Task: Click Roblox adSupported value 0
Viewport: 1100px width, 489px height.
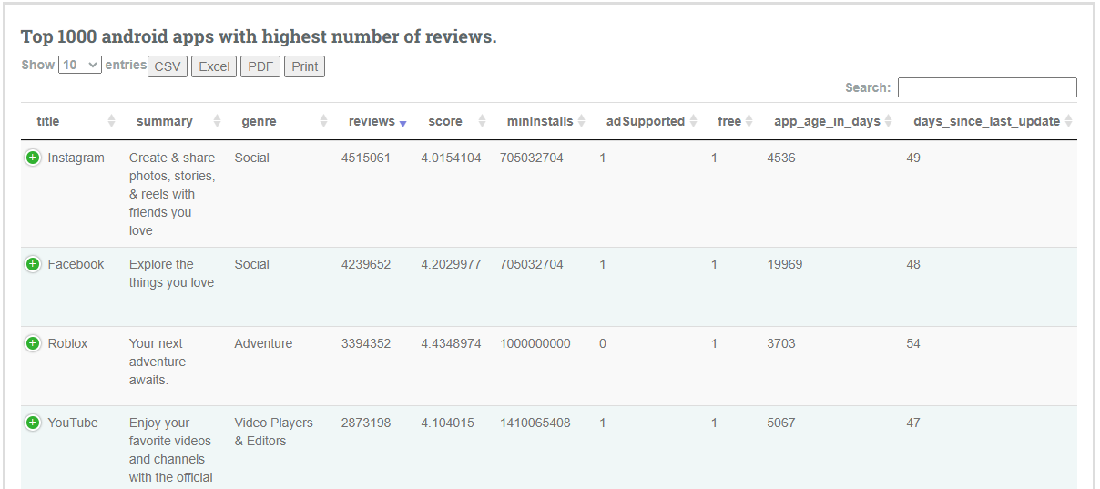Action: (603, 343)
